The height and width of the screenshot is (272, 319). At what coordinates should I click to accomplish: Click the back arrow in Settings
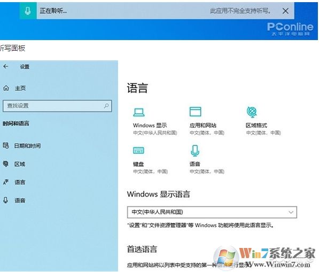pos(6,66)
